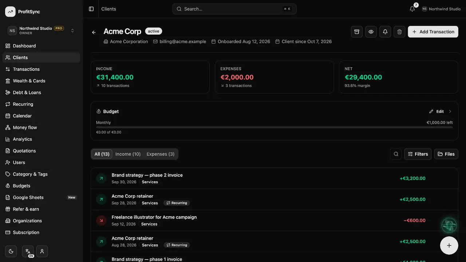Open notifications bell showing 7 unread
Image resolution: width=466 pixels, height=262 pixels.
coord(412,9)
